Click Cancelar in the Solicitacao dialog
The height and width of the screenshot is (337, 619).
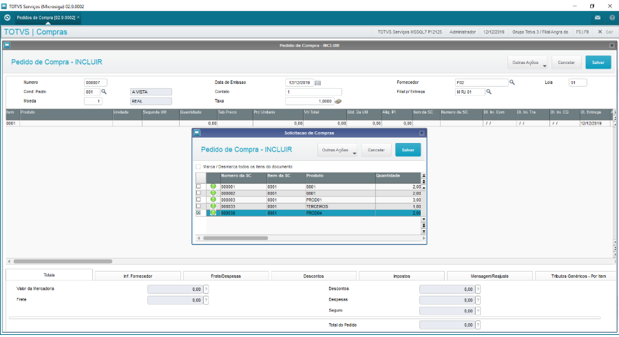376,150
